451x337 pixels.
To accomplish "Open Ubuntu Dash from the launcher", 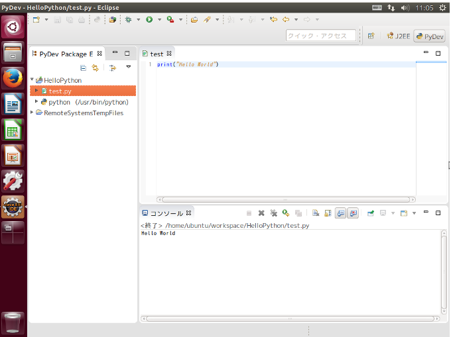I will point(13,27).
